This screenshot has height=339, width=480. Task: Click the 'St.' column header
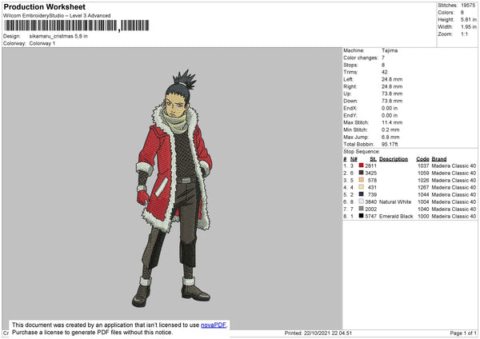click(x=373, y=159)
